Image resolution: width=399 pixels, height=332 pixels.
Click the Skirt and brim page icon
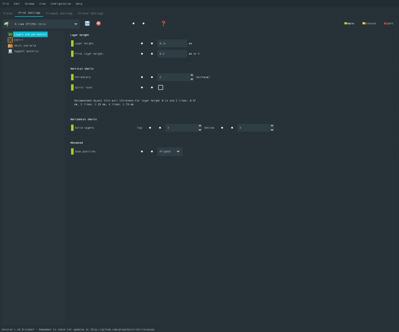tap(10, 46)
